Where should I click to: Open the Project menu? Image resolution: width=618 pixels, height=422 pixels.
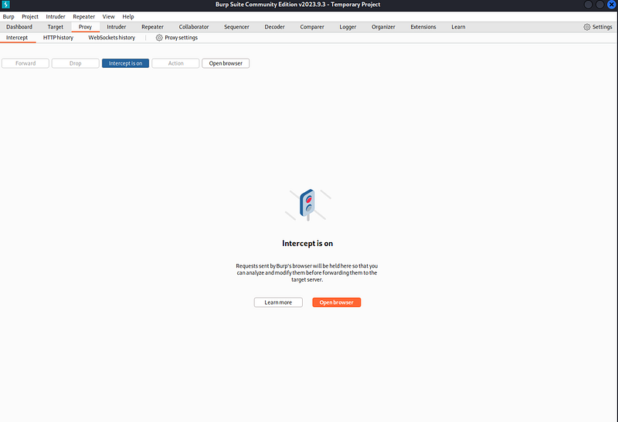coord(30,16)
